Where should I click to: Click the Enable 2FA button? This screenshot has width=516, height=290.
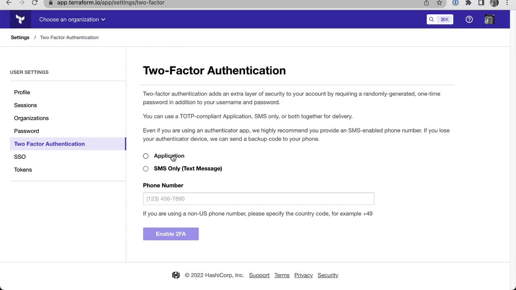coord(171,234)
